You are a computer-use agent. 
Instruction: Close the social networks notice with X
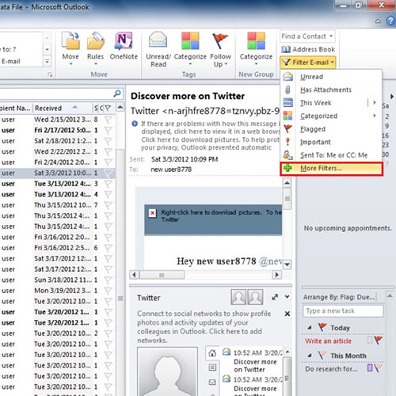(x=287, y=314)
